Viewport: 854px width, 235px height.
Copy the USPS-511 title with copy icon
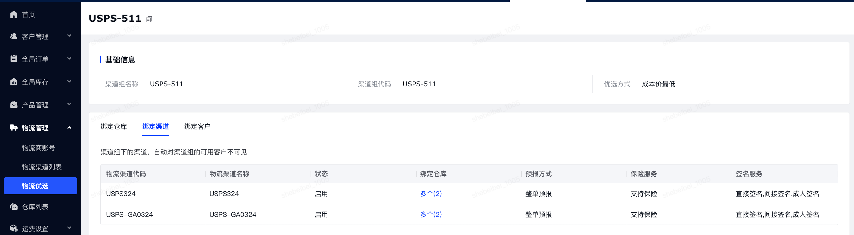[x=149, y=19]
